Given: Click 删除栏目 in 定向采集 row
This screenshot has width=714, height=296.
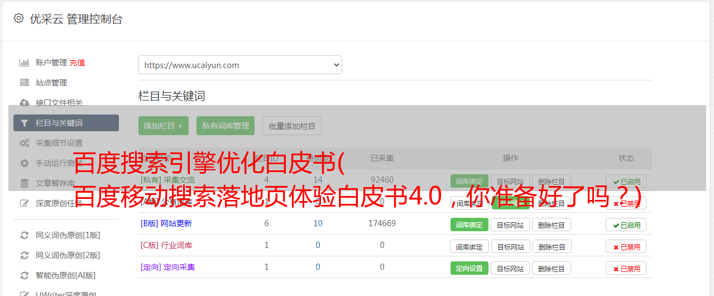Looking at the screenshot, I should point(552,268).
